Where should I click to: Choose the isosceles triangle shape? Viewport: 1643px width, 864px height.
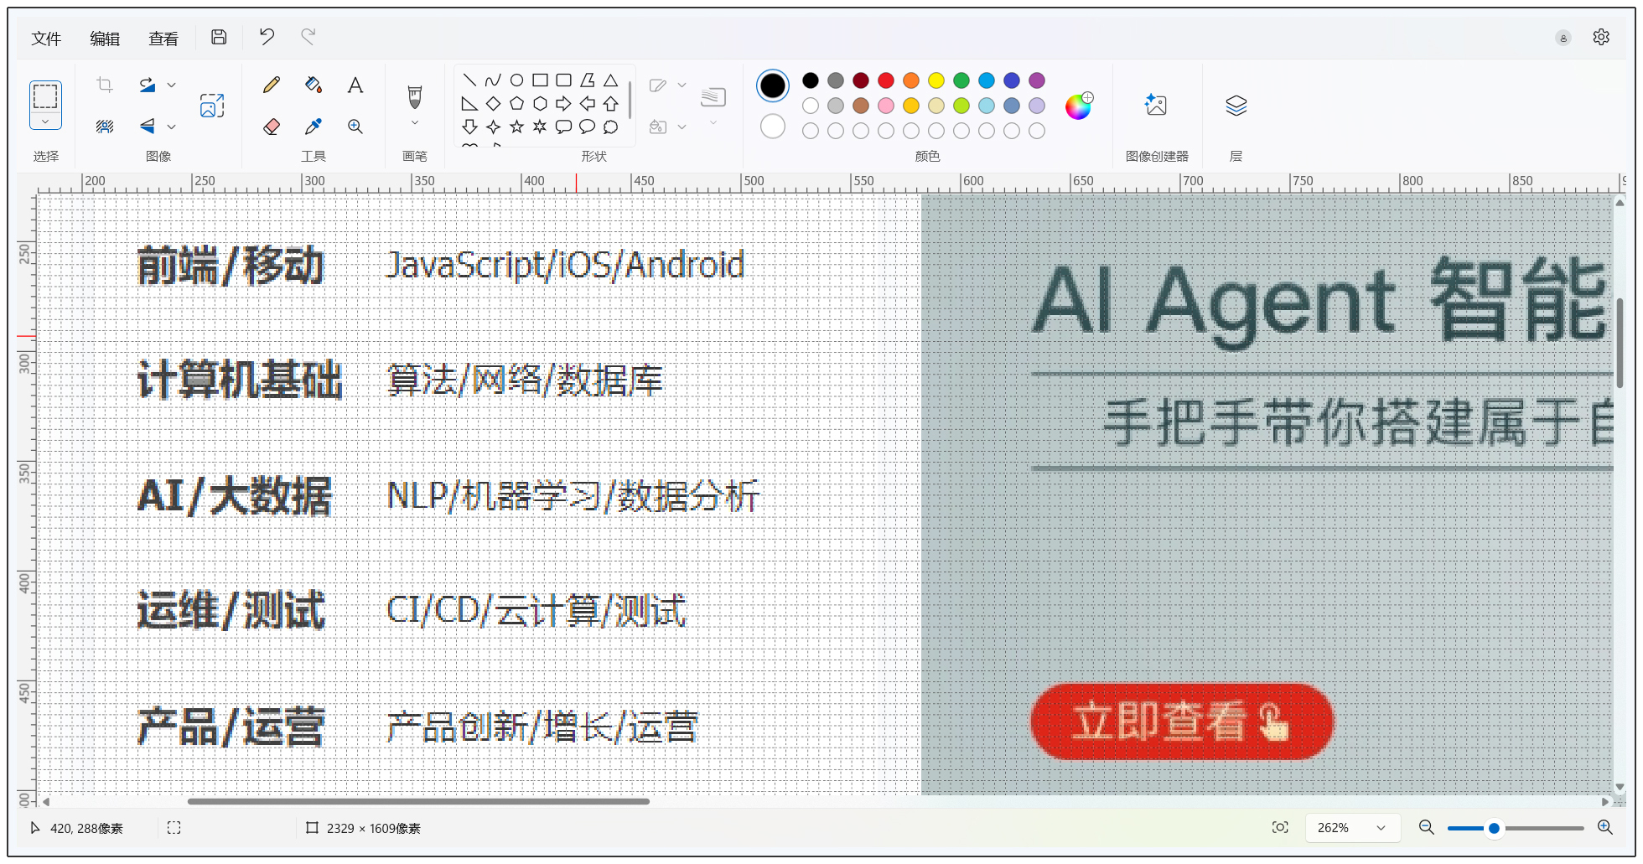point(611,80)
